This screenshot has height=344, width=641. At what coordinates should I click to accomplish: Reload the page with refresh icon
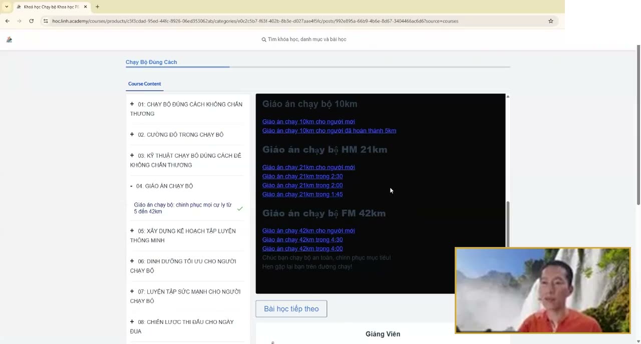pyautogui.click(x=31, y=21)
